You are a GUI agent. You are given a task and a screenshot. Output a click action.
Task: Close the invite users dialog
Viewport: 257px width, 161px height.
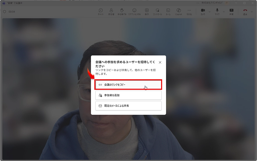pyautogui.click(x=160, y=62)
